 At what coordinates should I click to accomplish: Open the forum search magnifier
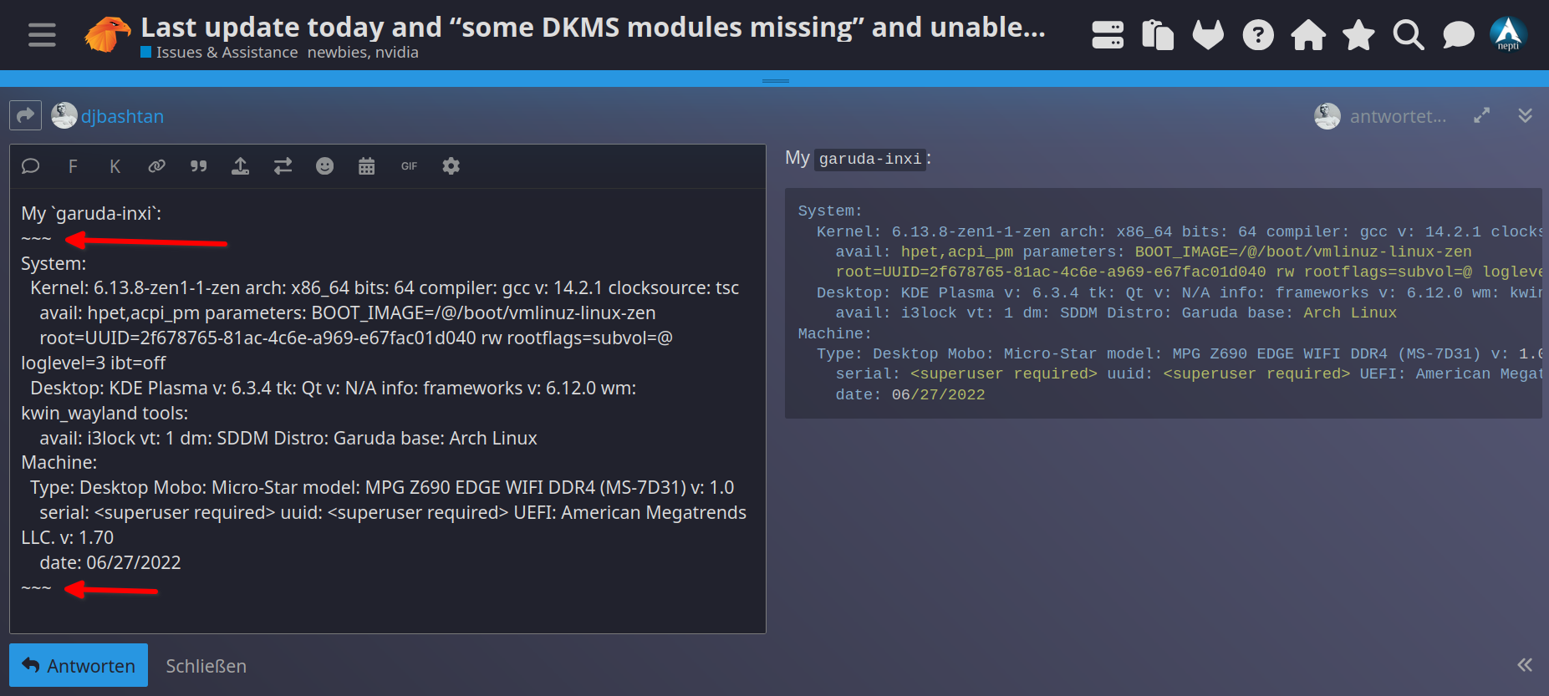click(x=1409, y=35)
